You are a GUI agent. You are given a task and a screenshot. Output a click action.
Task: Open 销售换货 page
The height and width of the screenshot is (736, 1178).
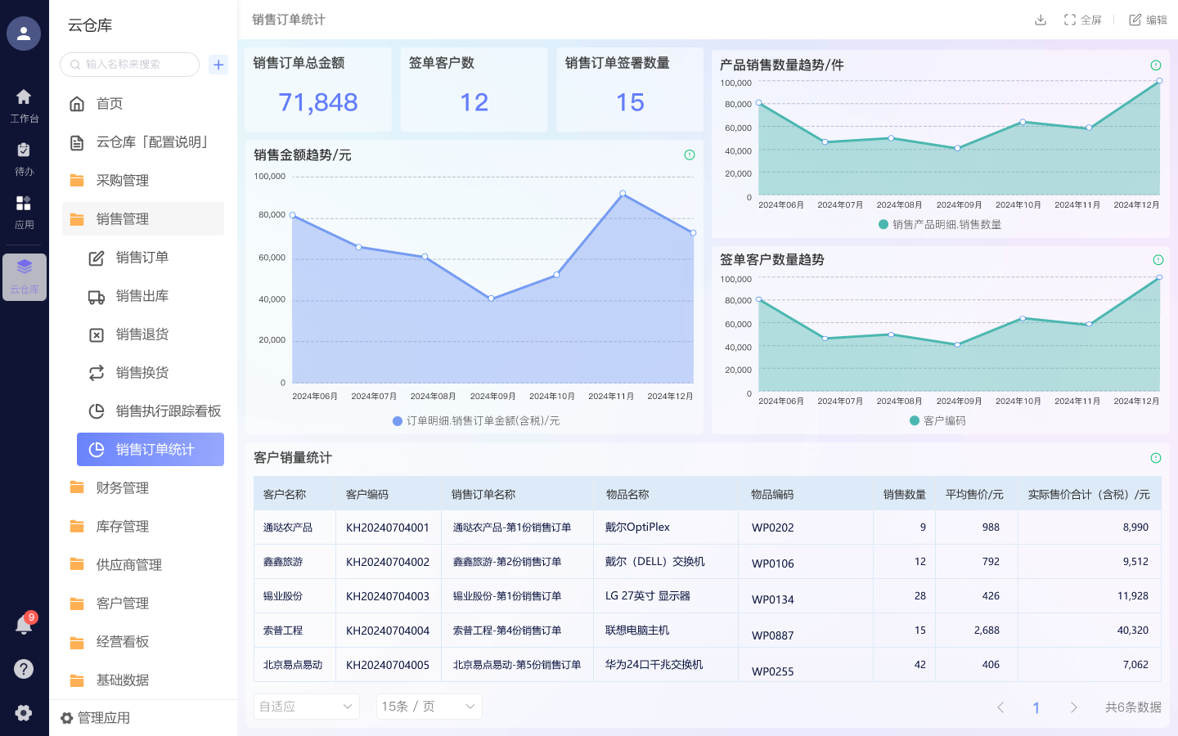[151, 372]
